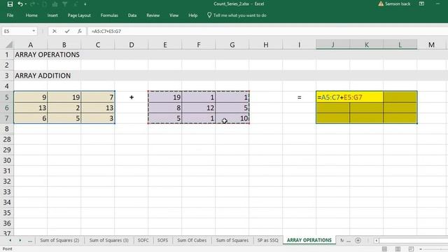Screen dimensions: 448x252
Task: Click the account warning icon beside Samson Isack
Action: click(x=381, y=3)
